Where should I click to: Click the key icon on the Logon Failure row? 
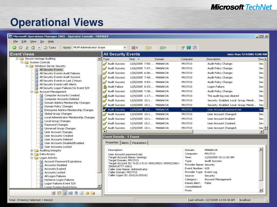click(x=105, y=87)
